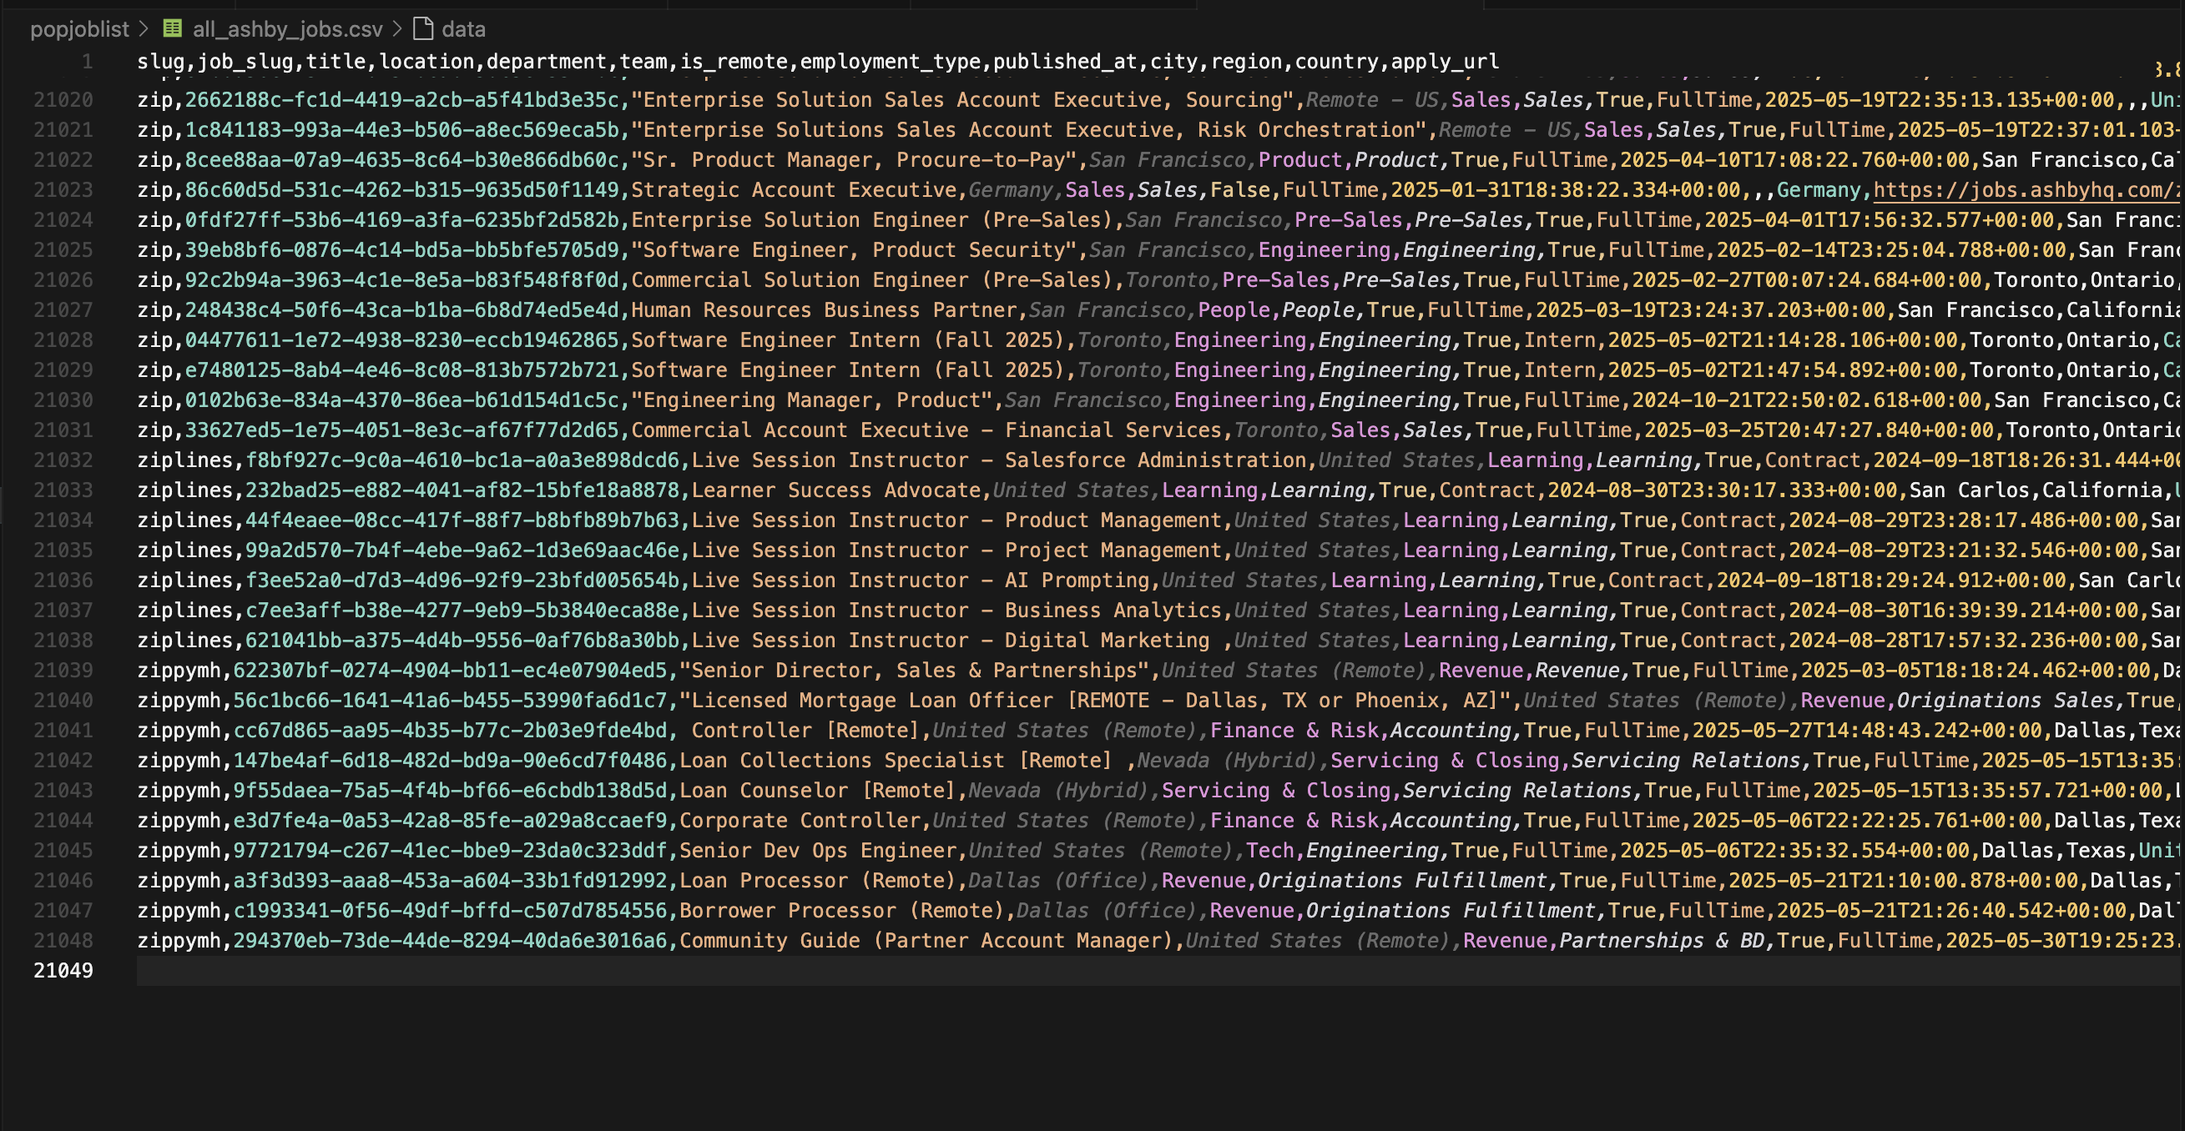Open the data breadcrumb symbol
2185x1131 pixels.
point(463,29)
